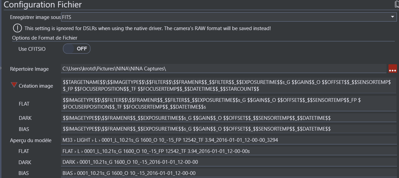Click the copy icon beside Configuration Fichier heading
The width and height of the screenshot is (399, 178).
coord(397,4)
